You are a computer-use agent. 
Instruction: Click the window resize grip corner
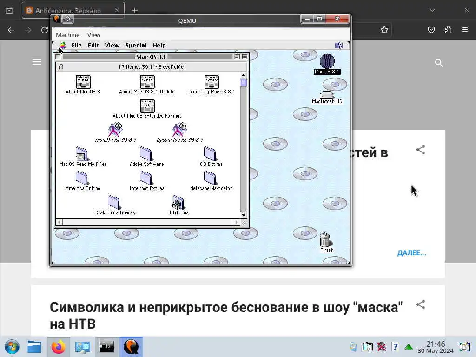point(245,223)
